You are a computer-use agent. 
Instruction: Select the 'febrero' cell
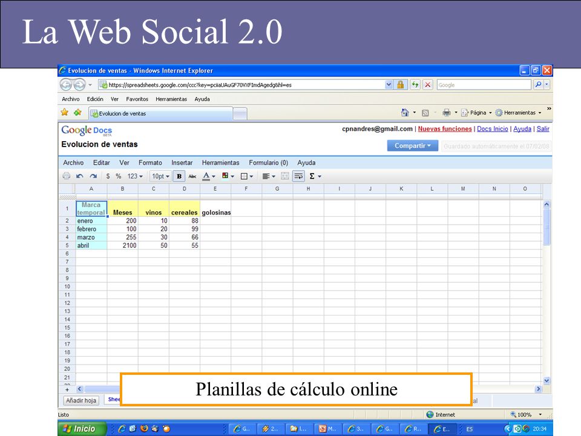click(x=91, y=229)
